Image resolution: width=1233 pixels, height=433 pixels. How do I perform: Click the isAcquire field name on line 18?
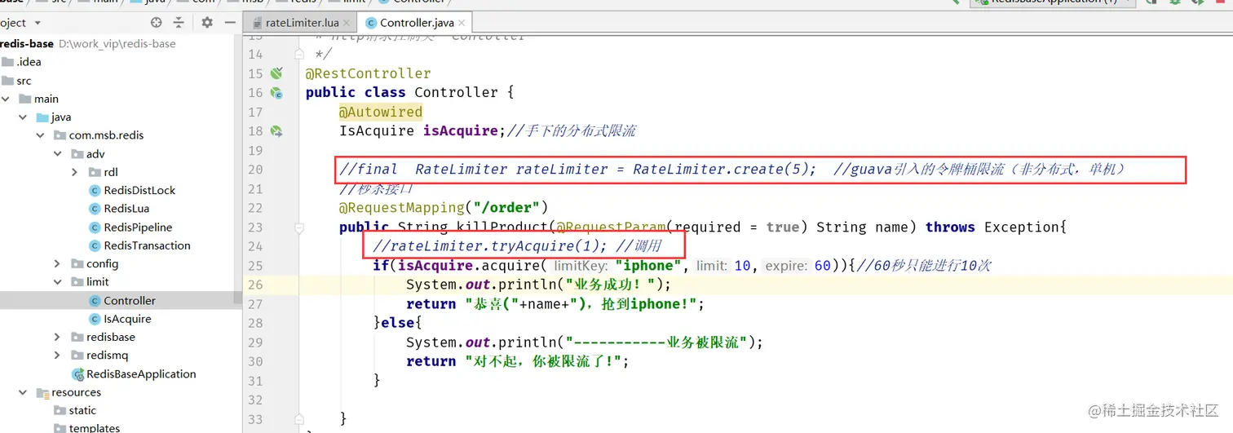[460, 130]
